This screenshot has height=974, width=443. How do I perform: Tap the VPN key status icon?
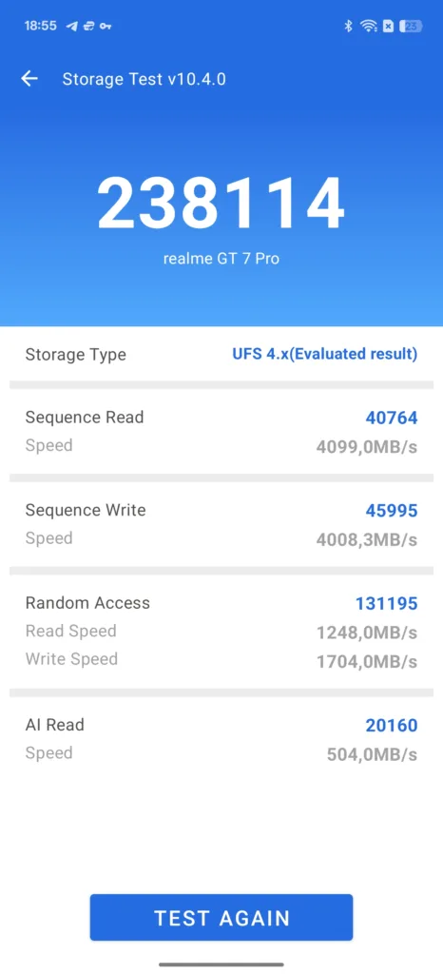[106, 26]
